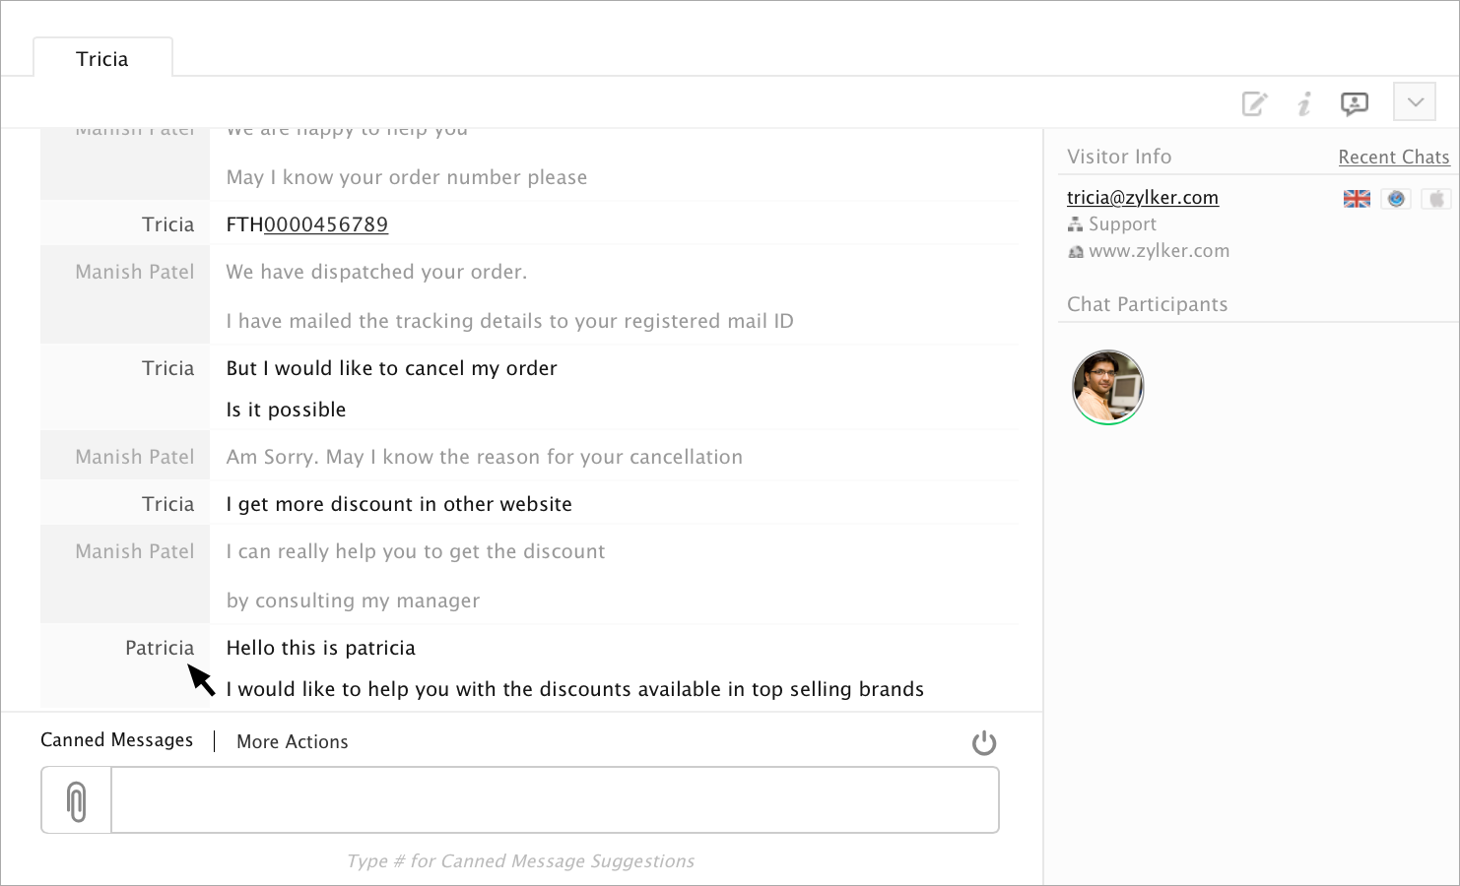
Task: Click the Apple operating system icon
Action: point(1436,199)
